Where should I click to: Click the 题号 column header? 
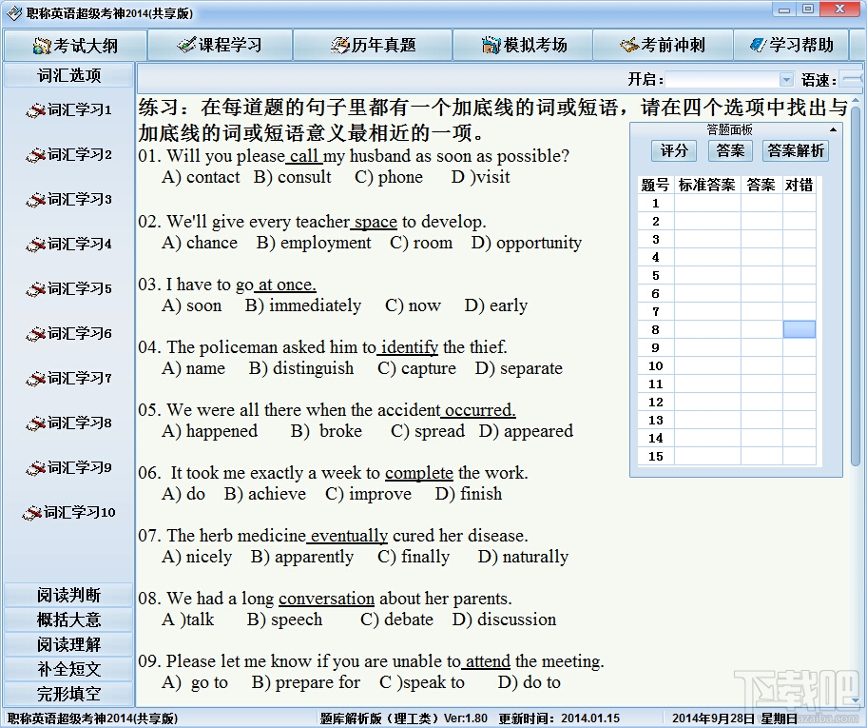(x=655, y=185)
